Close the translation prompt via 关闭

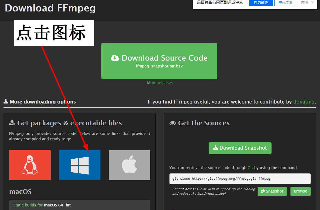(304, 2)
